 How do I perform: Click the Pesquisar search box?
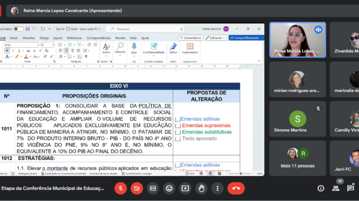146,29
